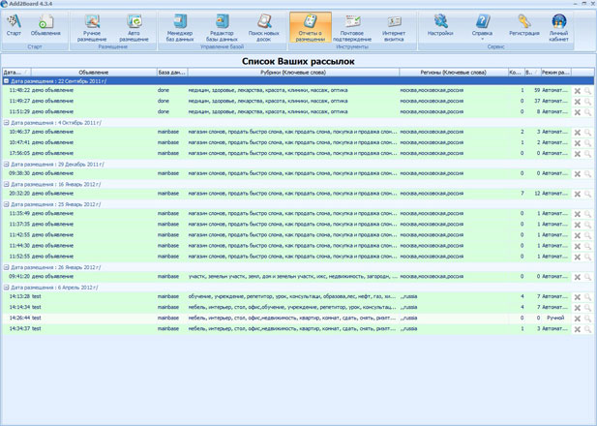Open the Старт toolbar icon

point(14,25)
